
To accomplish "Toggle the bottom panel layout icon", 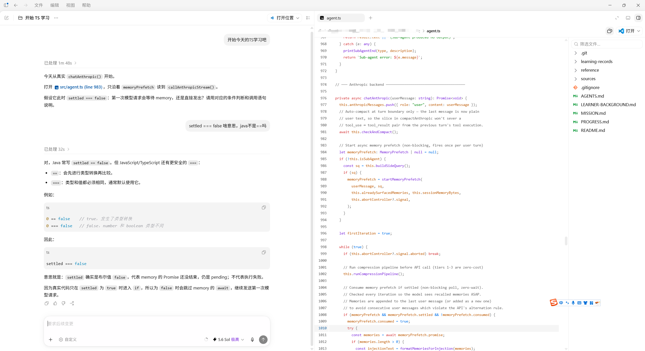I will pyautogui.click(x=628, y=18).
